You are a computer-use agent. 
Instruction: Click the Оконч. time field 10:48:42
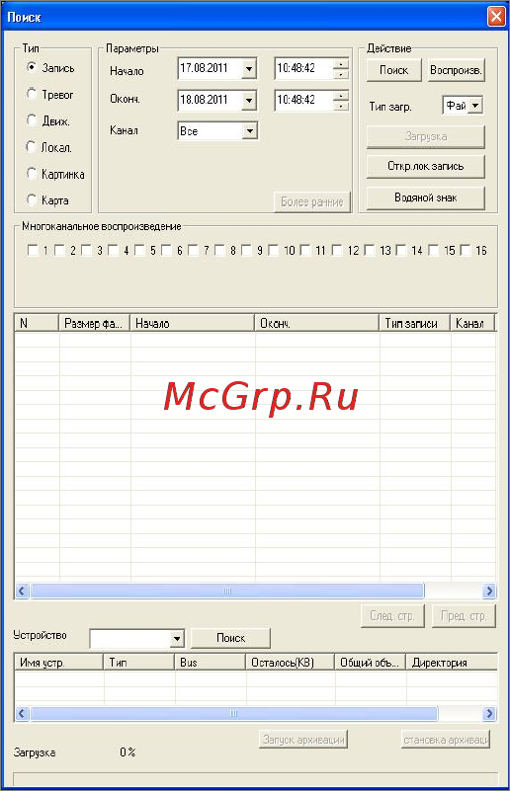(x=304, y=100)
